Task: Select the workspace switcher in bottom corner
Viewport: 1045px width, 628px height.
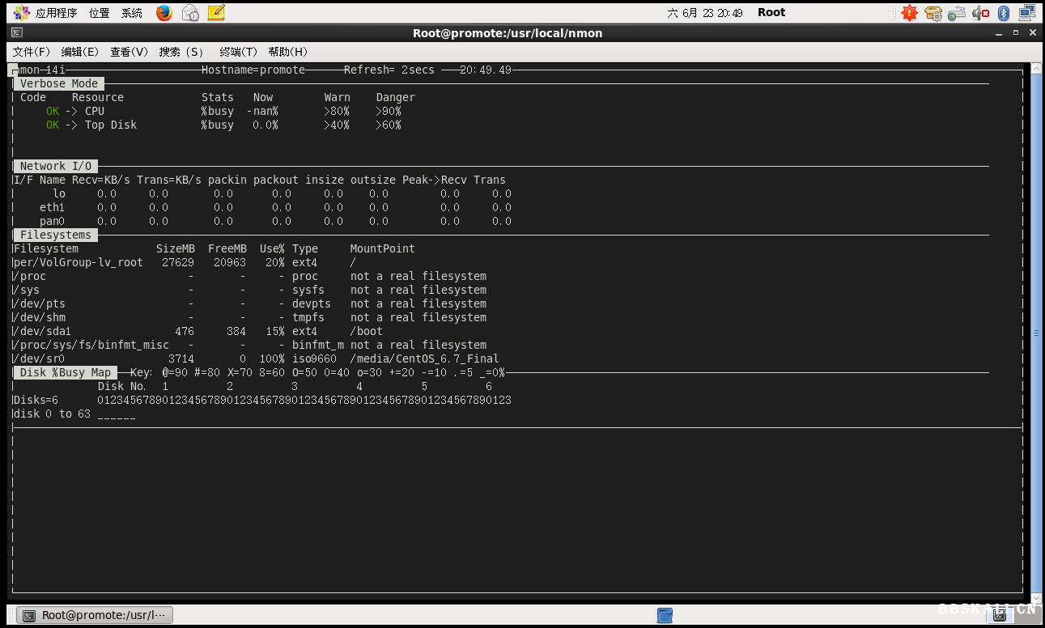Action: pos(999,615)
